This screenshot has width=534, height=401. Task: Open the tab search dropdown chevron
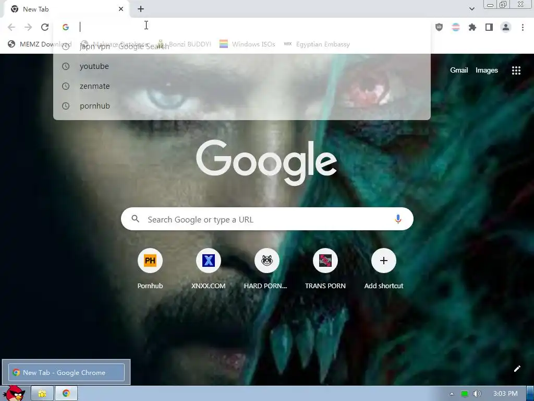point(471,9)
